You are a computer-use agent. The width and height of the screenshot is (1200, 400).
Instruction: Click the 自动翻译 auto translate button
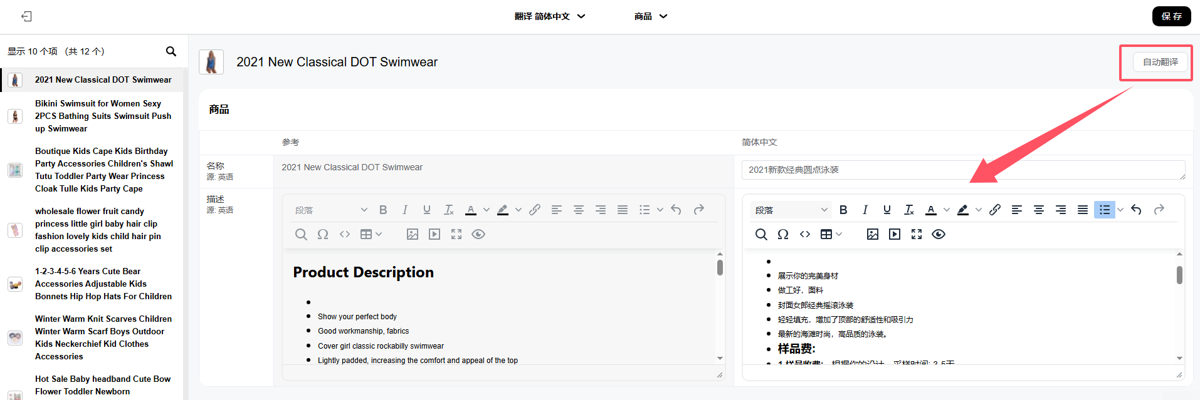tap(1160, 62)
